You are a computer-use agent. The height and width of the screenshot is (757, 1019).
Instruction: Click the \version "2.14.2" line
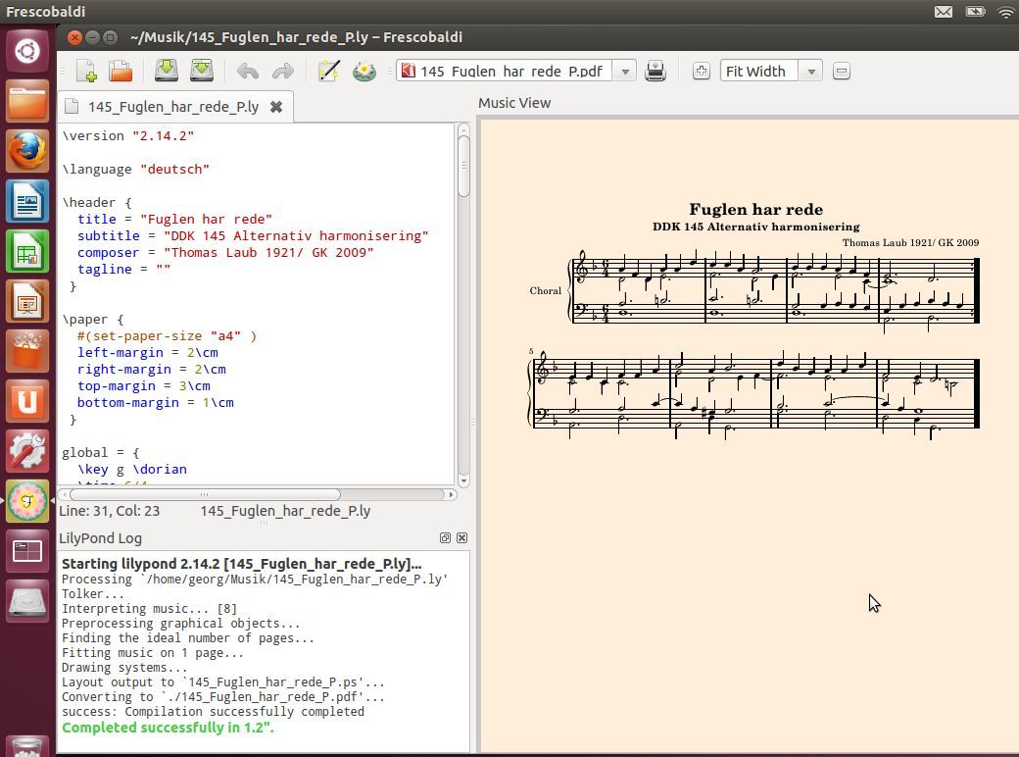(128, 136)
